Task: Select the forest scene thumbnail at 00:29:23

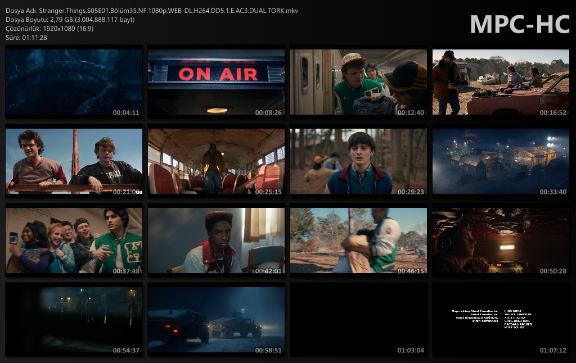Action: 358,161
